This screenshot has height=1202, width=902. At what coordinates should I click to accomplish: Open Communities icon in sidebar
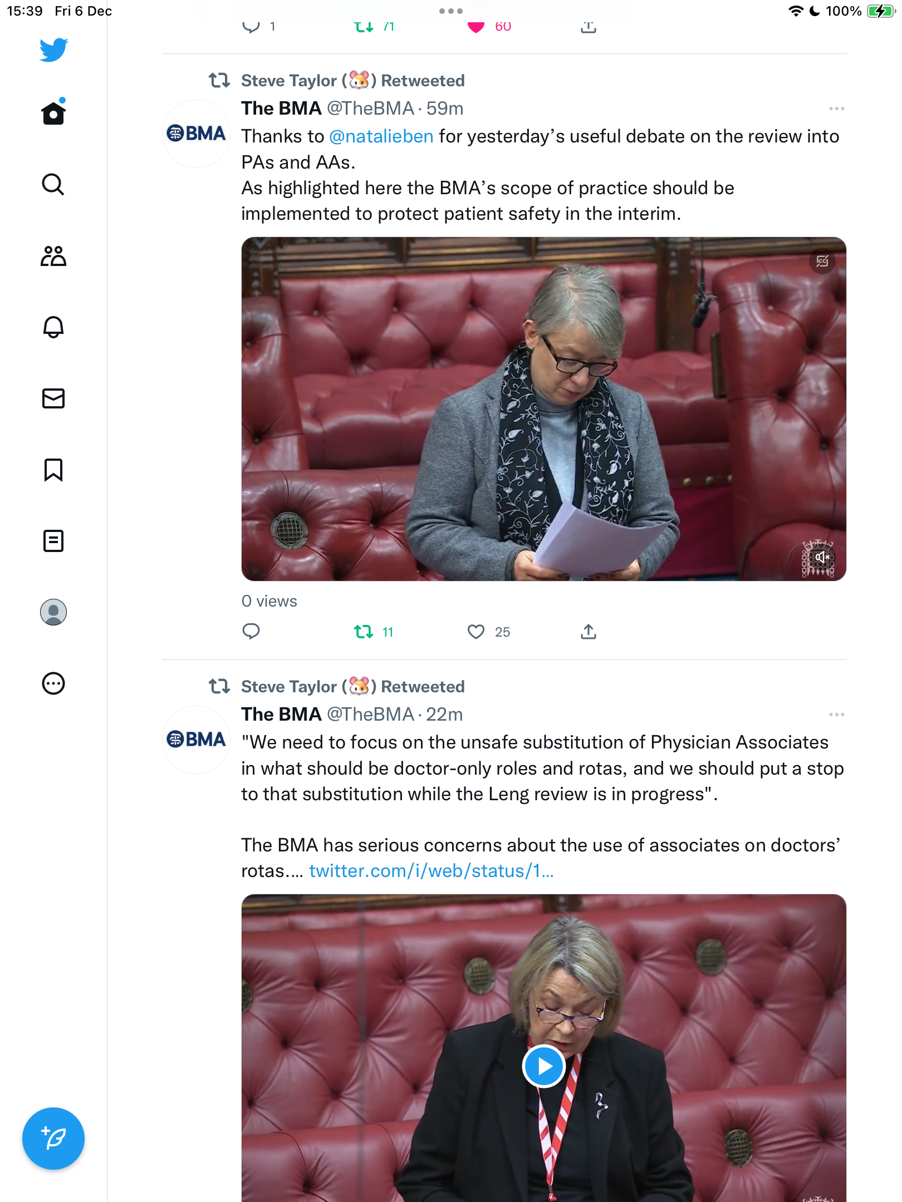(53, 256)
